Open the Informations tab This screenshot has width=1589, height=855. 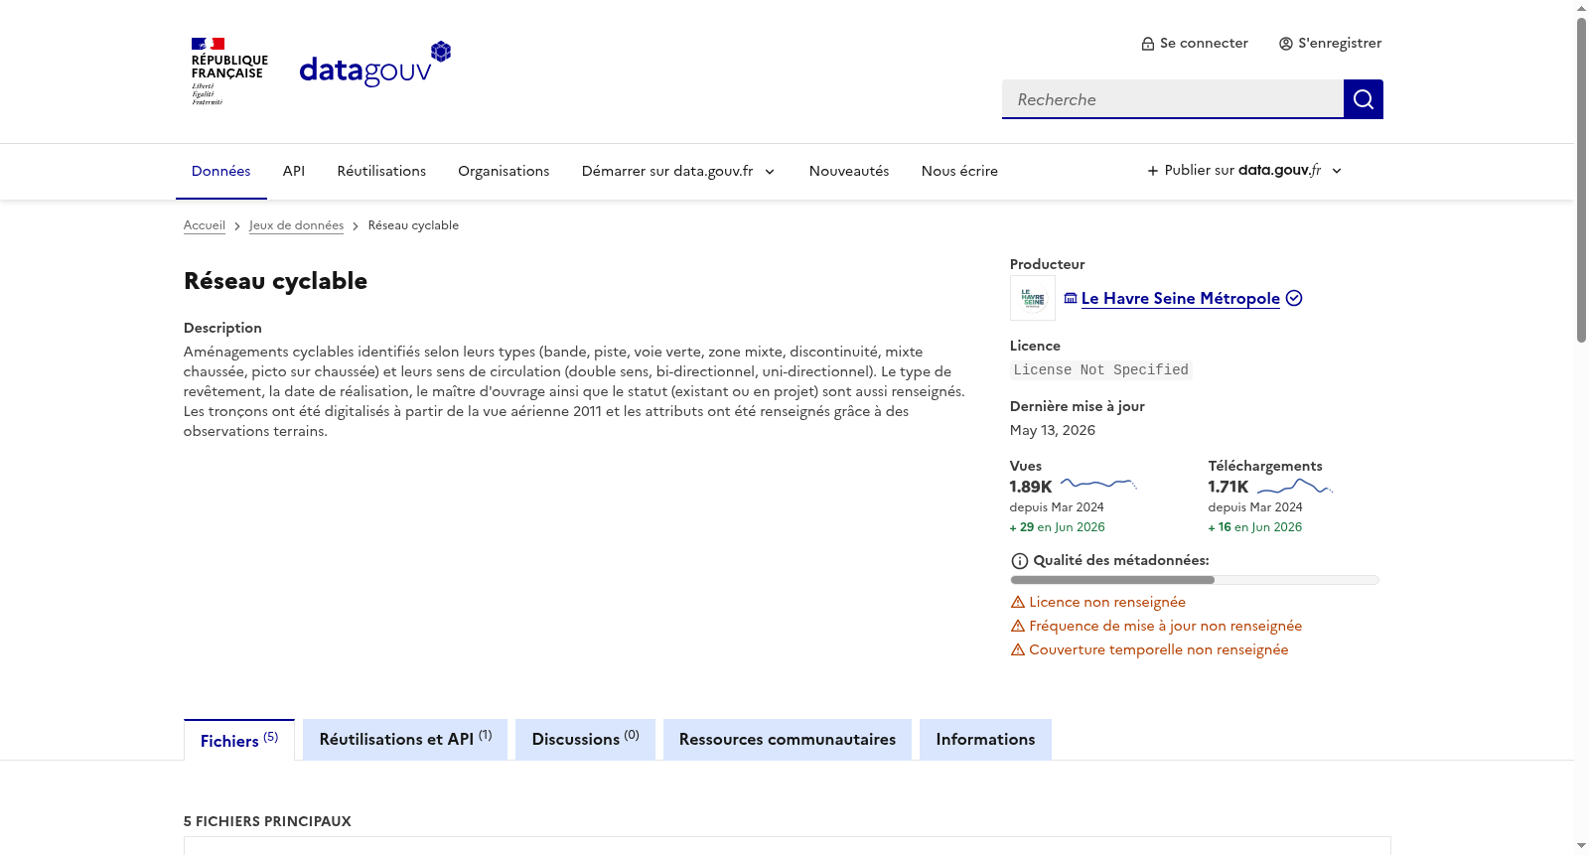985,740
